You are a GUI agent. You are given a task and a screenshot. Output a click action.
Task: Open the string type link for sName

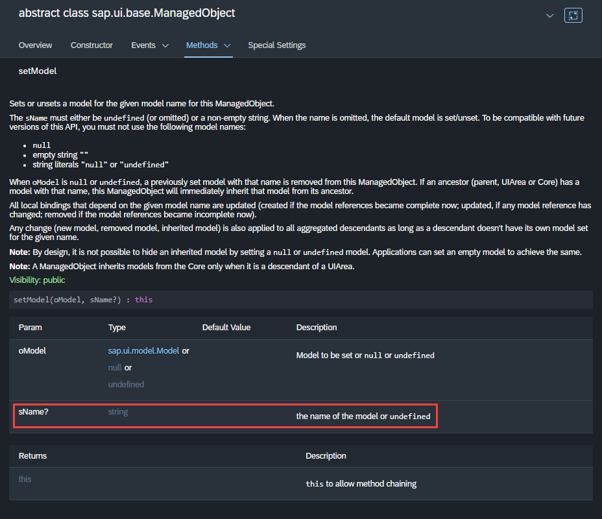(118, 411)
